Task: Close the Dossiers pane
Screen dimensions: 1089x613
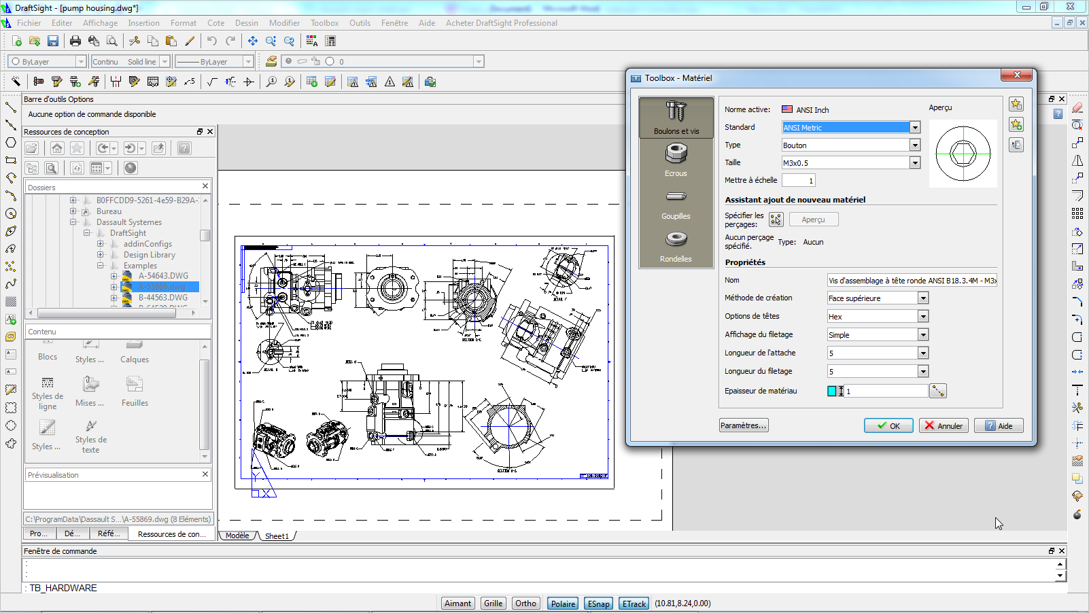Action: pyautogui.click(x=205, y=186)
